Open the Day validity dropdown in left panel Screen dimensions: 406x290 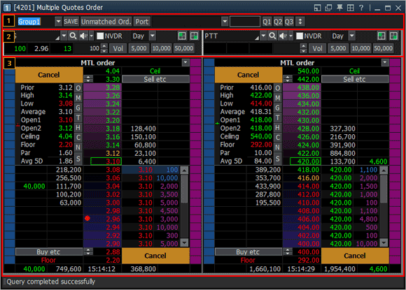(153, 36)
